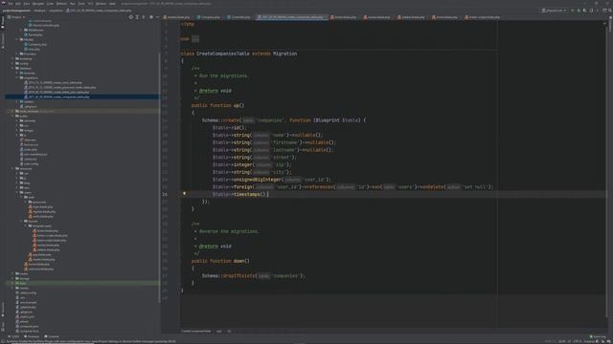This screenshot has width=613, height=344.
Task: Select the create_companies_table.php editor tab
Action: [x=291, y=17]
